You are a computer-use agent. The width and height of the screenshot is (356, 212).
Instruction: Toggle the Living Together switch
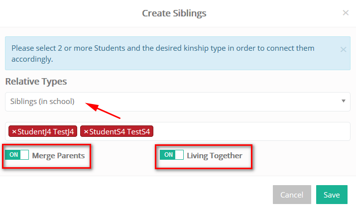[x=172, y=155]
